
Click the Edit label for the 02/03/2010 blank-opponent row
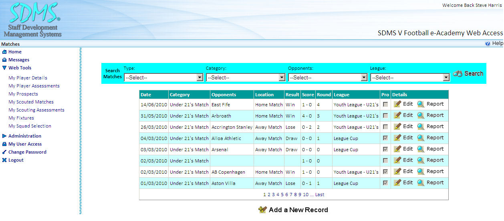tap(408, 160)
